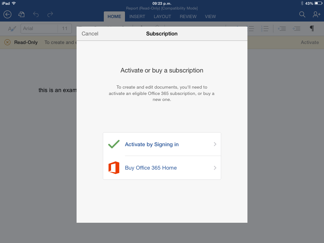The height and width of the screenshot is (243, 324).
Task: Open the file save/sync icon
Action: click(x=21, y=15)
